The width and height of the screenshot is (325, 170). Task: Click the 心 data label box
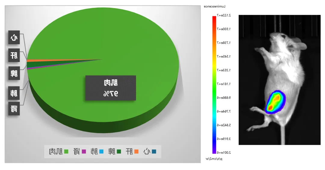(x=14, y=38)
